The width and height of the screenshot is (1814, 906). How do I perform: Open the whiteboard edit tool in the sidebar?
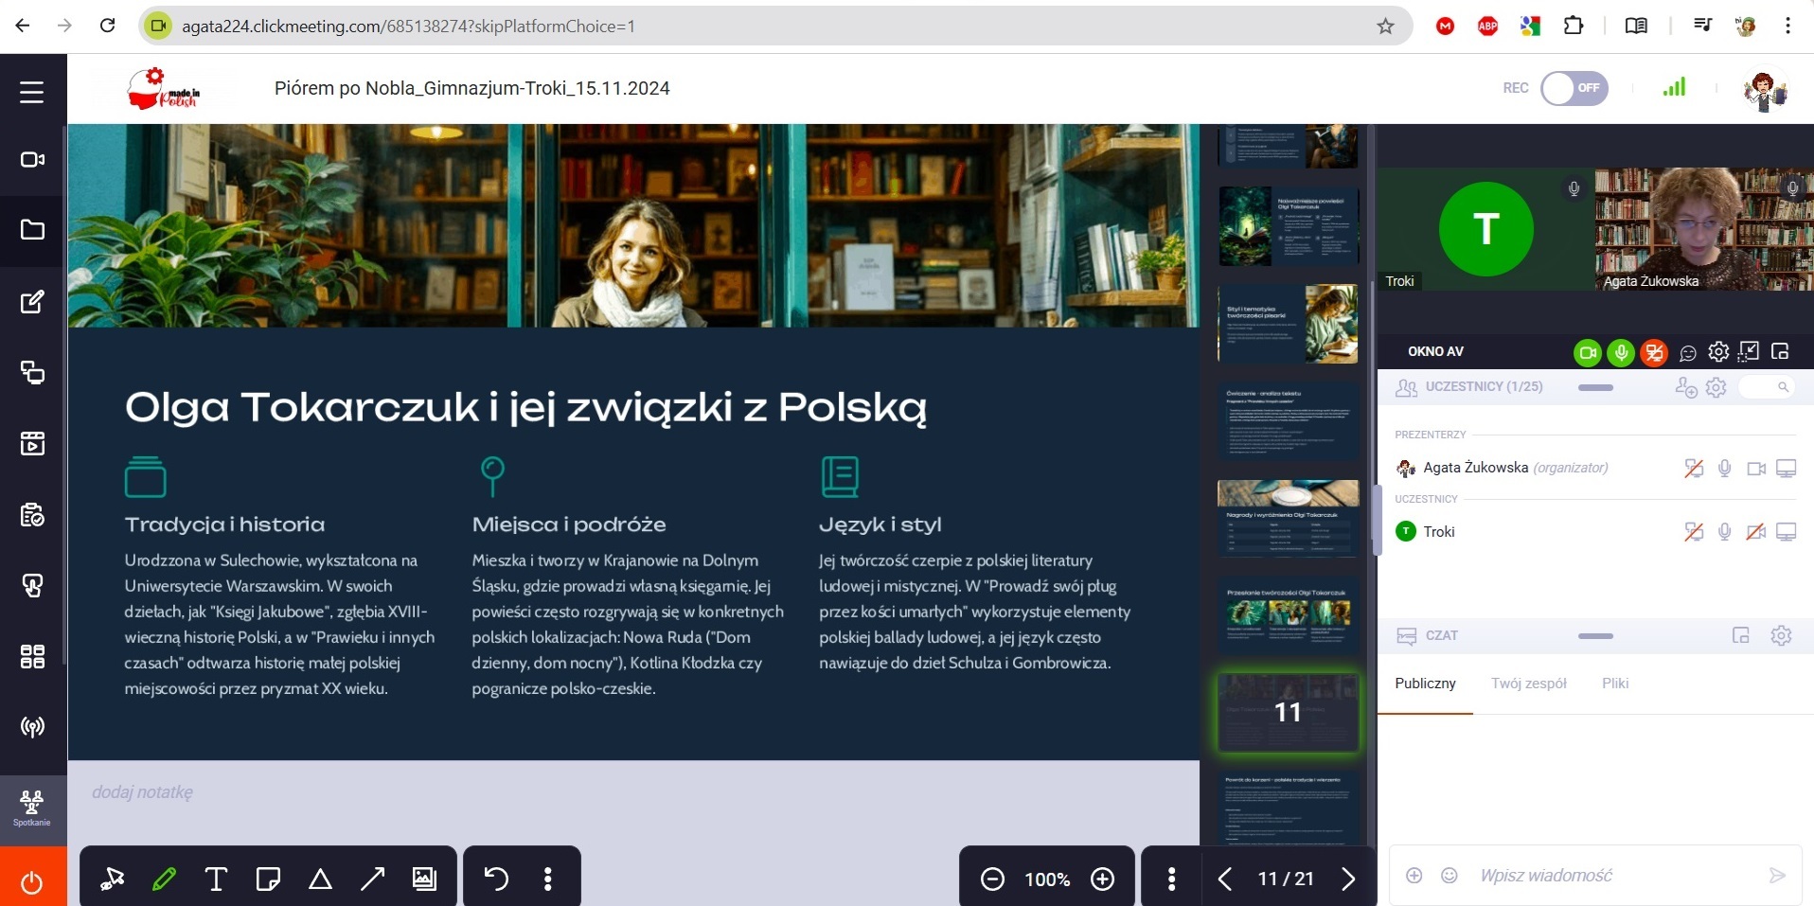pos(32,302)
